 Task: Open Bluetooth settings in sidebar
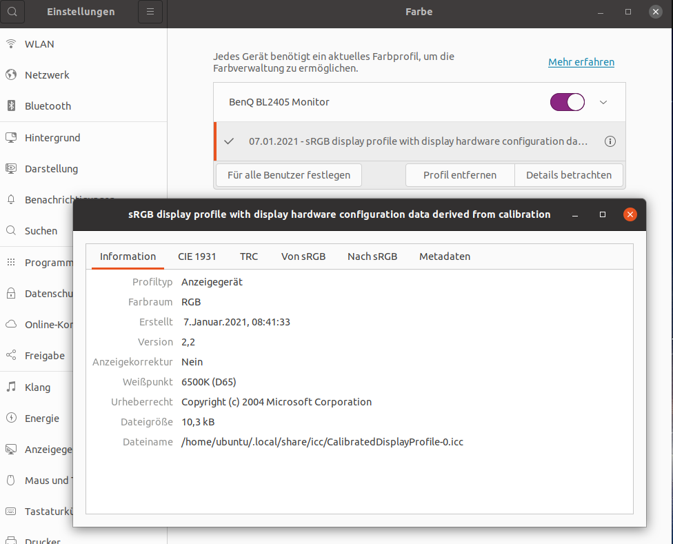click(x=83, y=105)
